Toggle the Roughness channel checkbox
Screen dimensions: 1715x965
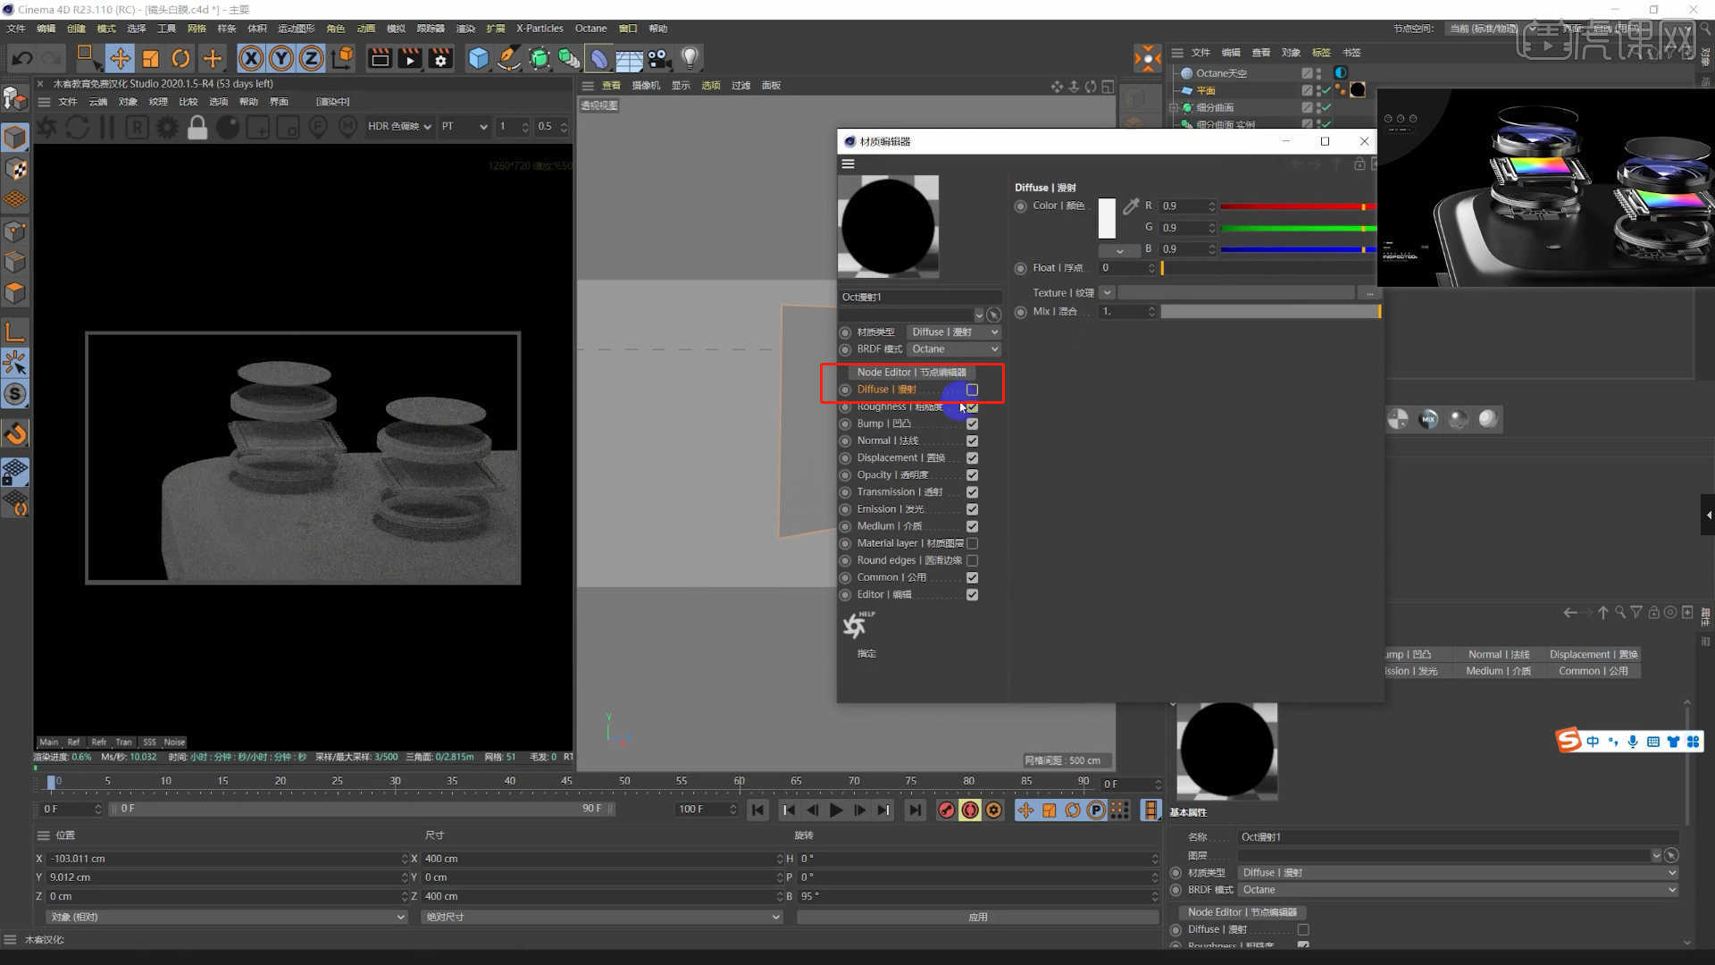[972, 407]
